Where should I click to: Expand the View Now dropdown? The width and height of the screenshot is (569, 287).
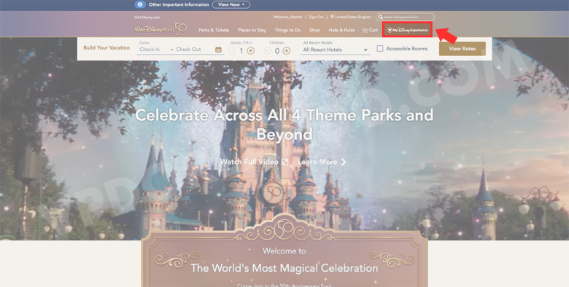(231, 4)
